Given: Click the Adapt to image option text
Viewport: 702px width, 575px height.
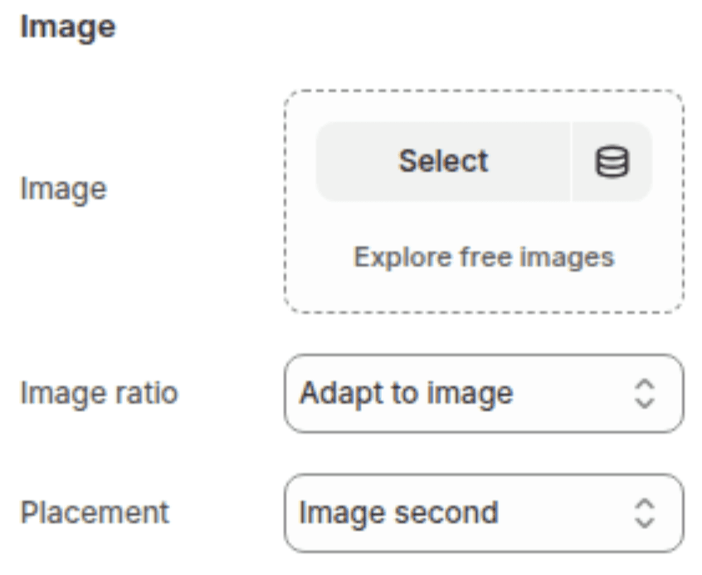Looking at the screenshot, I should coord(406,393).
